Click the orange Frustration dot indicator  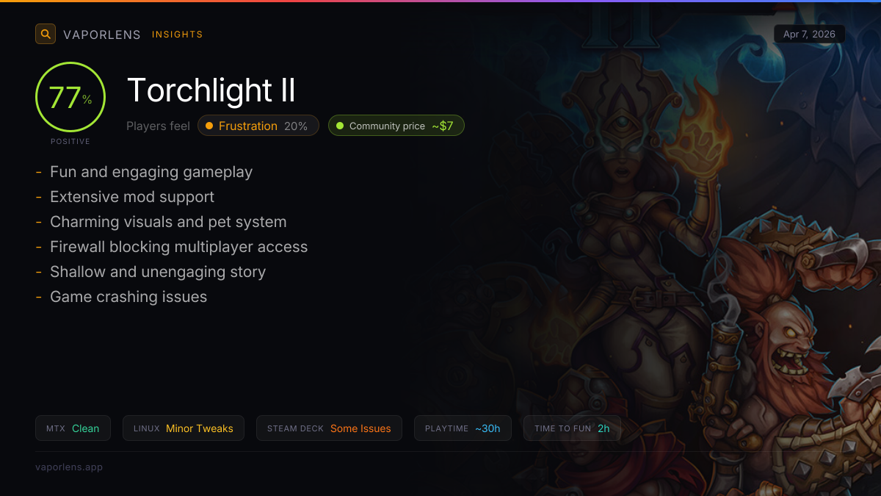(x=209, y=126)
